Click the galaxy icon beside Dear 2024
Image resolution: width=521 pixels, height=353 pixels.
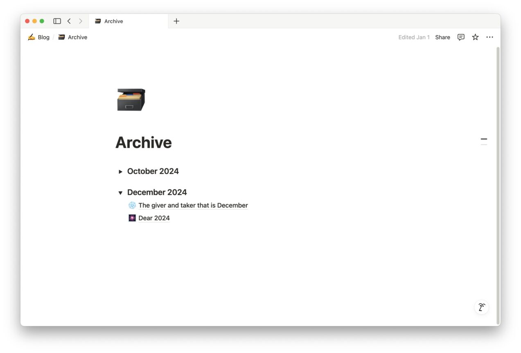[132, 218]
